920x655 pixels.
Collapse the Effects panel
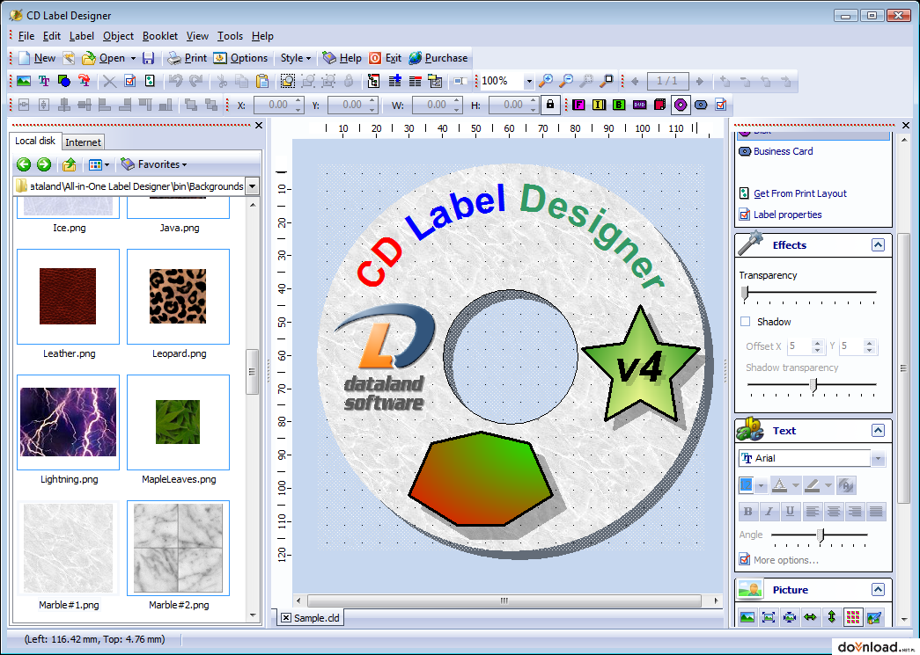tap(878, 245)
